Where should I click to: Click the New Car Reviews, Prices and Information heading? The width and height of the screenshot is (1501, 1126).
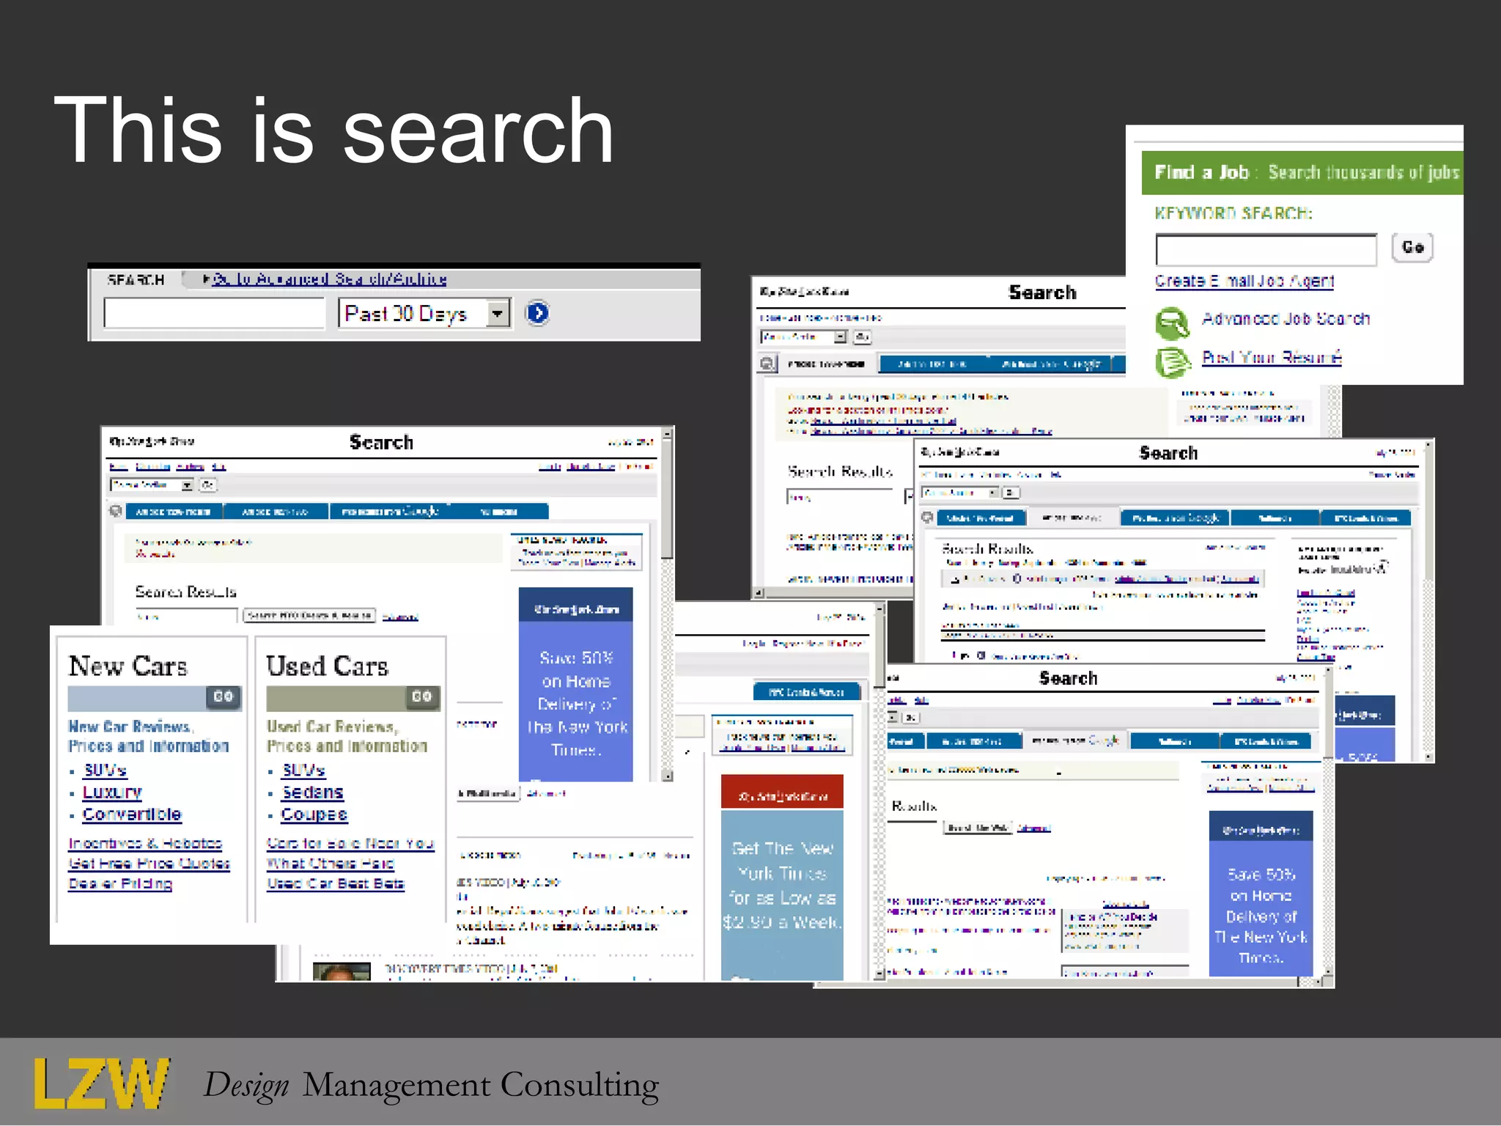click(x=149, y=736)
